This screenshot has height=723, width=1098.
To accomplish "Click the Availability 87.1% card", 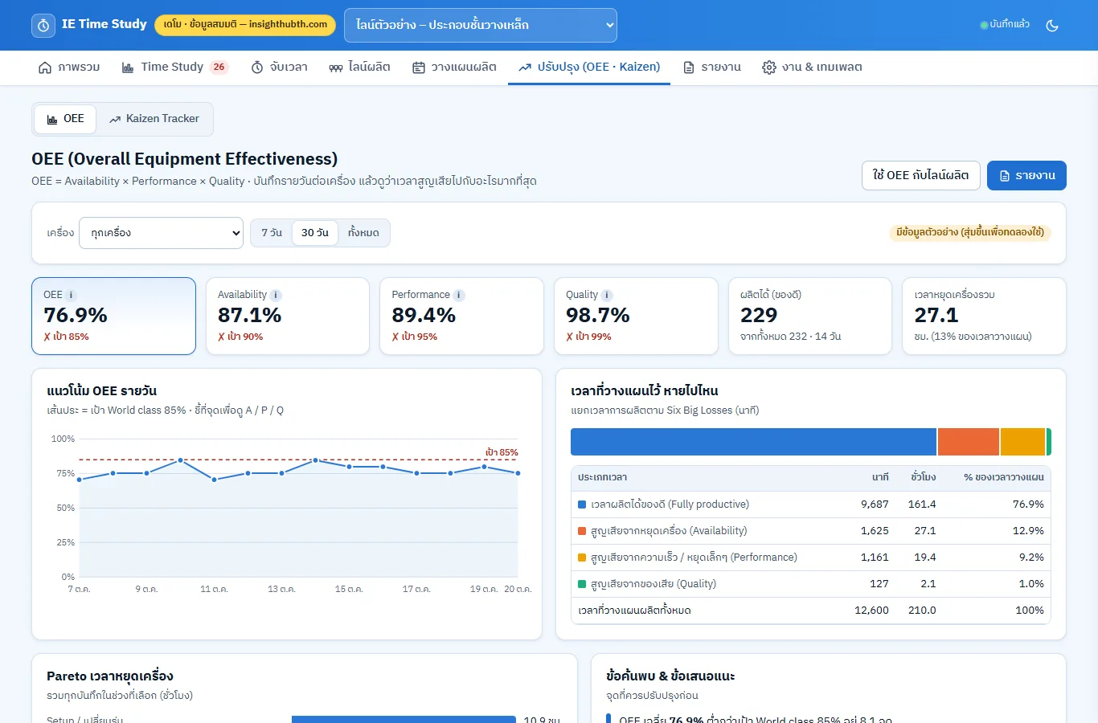I will (288, 316).
